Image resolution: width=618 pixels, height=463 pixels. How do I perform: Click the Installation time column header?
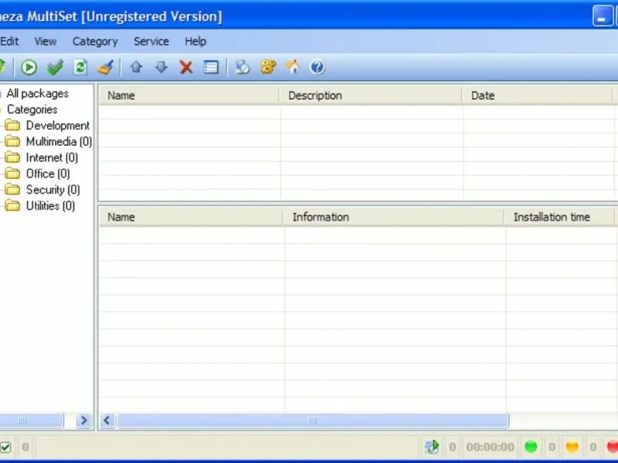[x=559, y=217]
